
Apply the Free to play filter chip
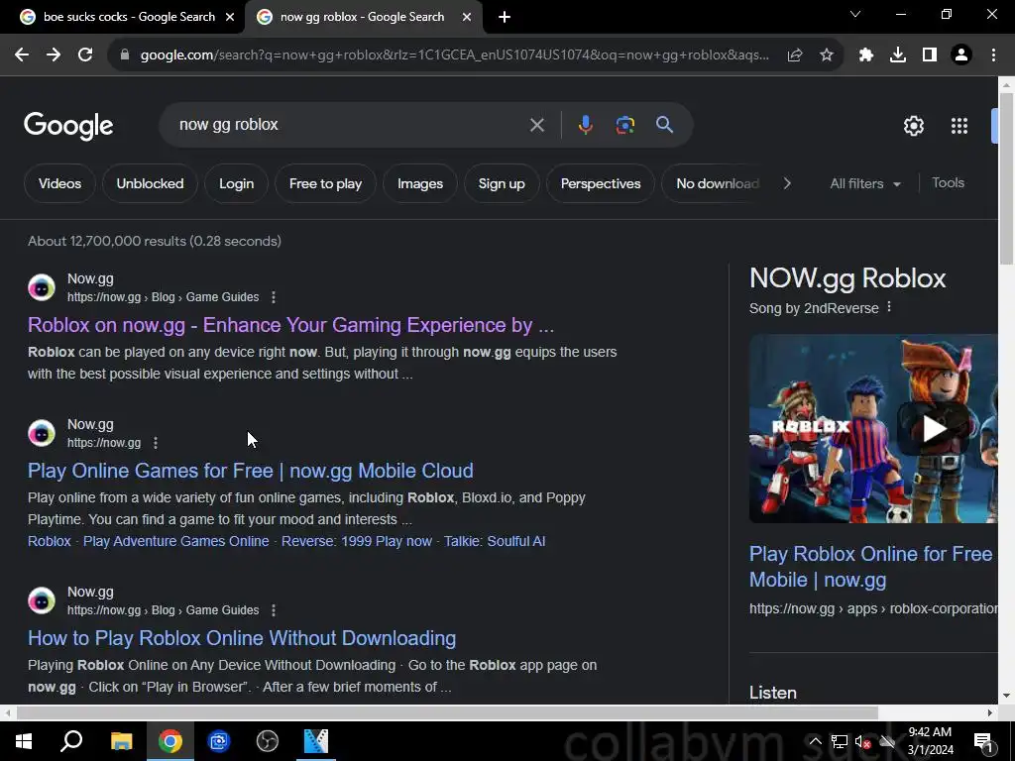tap(325, 183)
